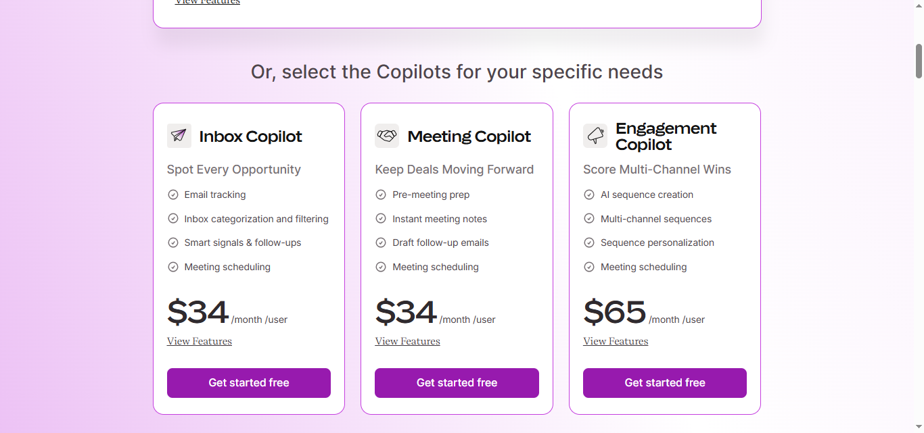The image size is (924, 433).
Task: Click the checkmark beside Pre-meeting prep
Action: tap(380, 195)
